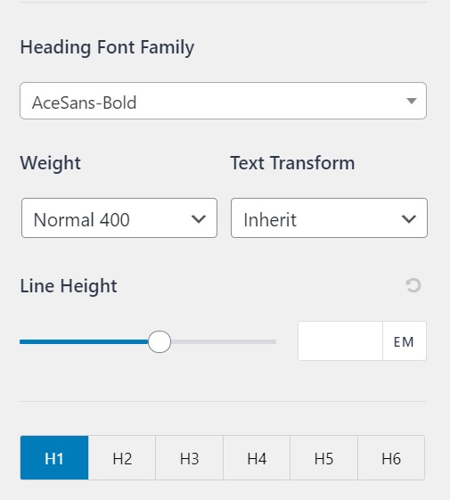Click the Weight dropdown chevron

pyautogui.click(x=199, y=218)
